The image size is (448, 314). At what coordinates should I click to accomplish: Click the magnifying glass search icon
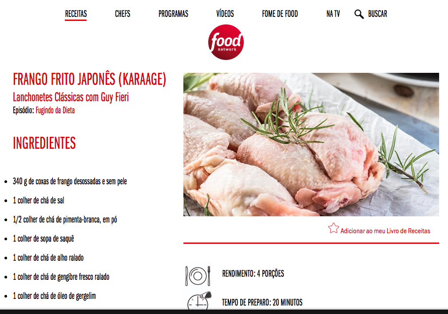(359, 14)
